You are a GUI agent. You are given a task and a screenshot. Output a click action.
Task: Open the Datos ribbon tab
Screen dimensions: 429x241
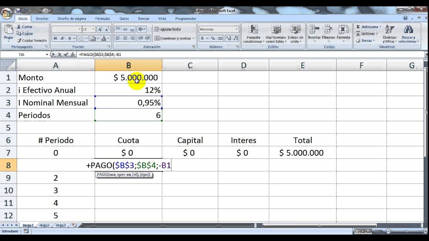124,19
